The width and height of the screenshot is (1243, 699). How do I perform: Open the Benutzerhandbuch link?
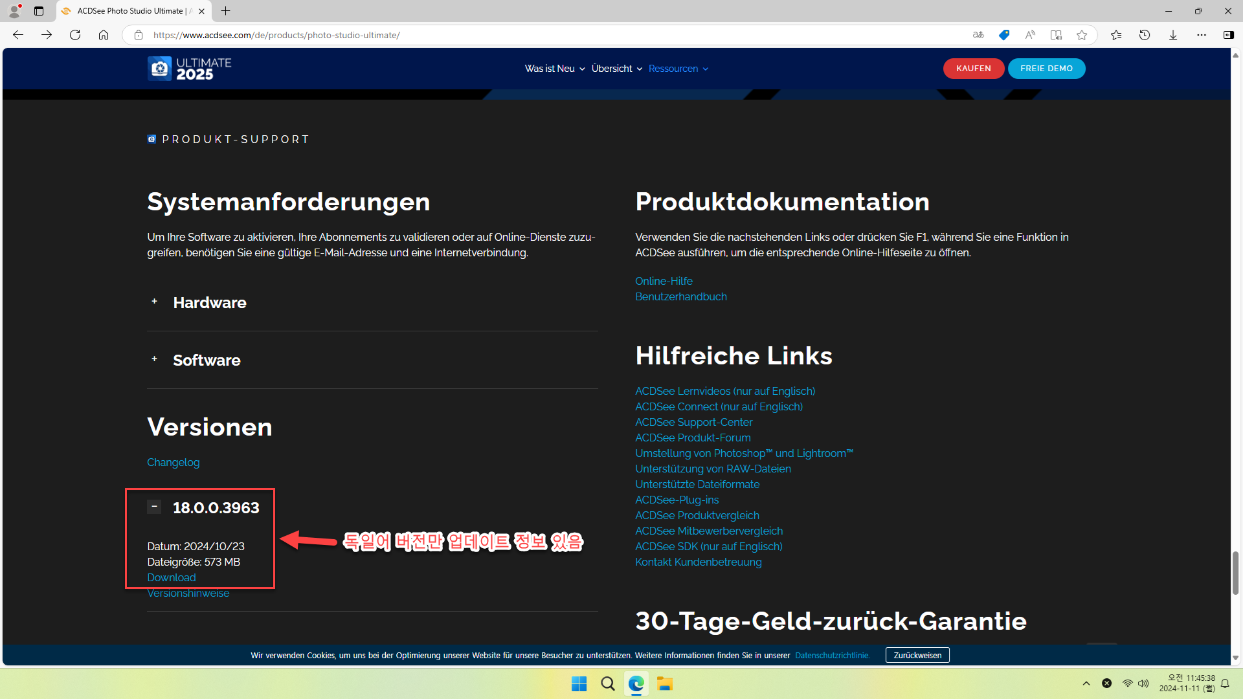pyautogui.click(x=681, y=296)
